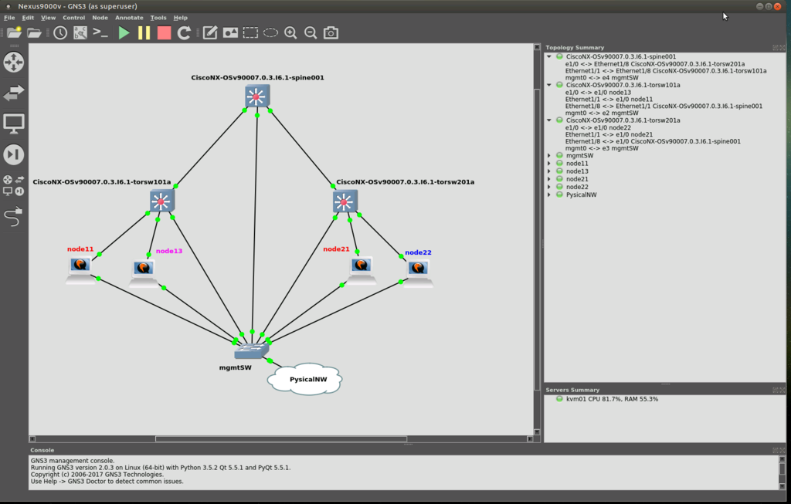
Task: Close the Console panel
Action: coord(783,450)
